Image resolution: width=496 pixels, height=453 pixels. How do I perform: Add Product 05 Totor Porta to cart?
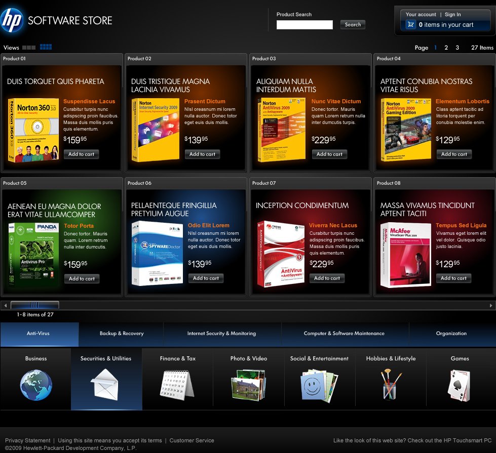[82, 279]
